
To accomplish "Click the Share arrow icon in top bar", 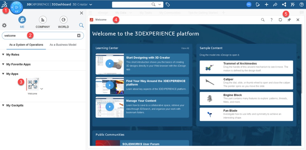I will point(275,4).
